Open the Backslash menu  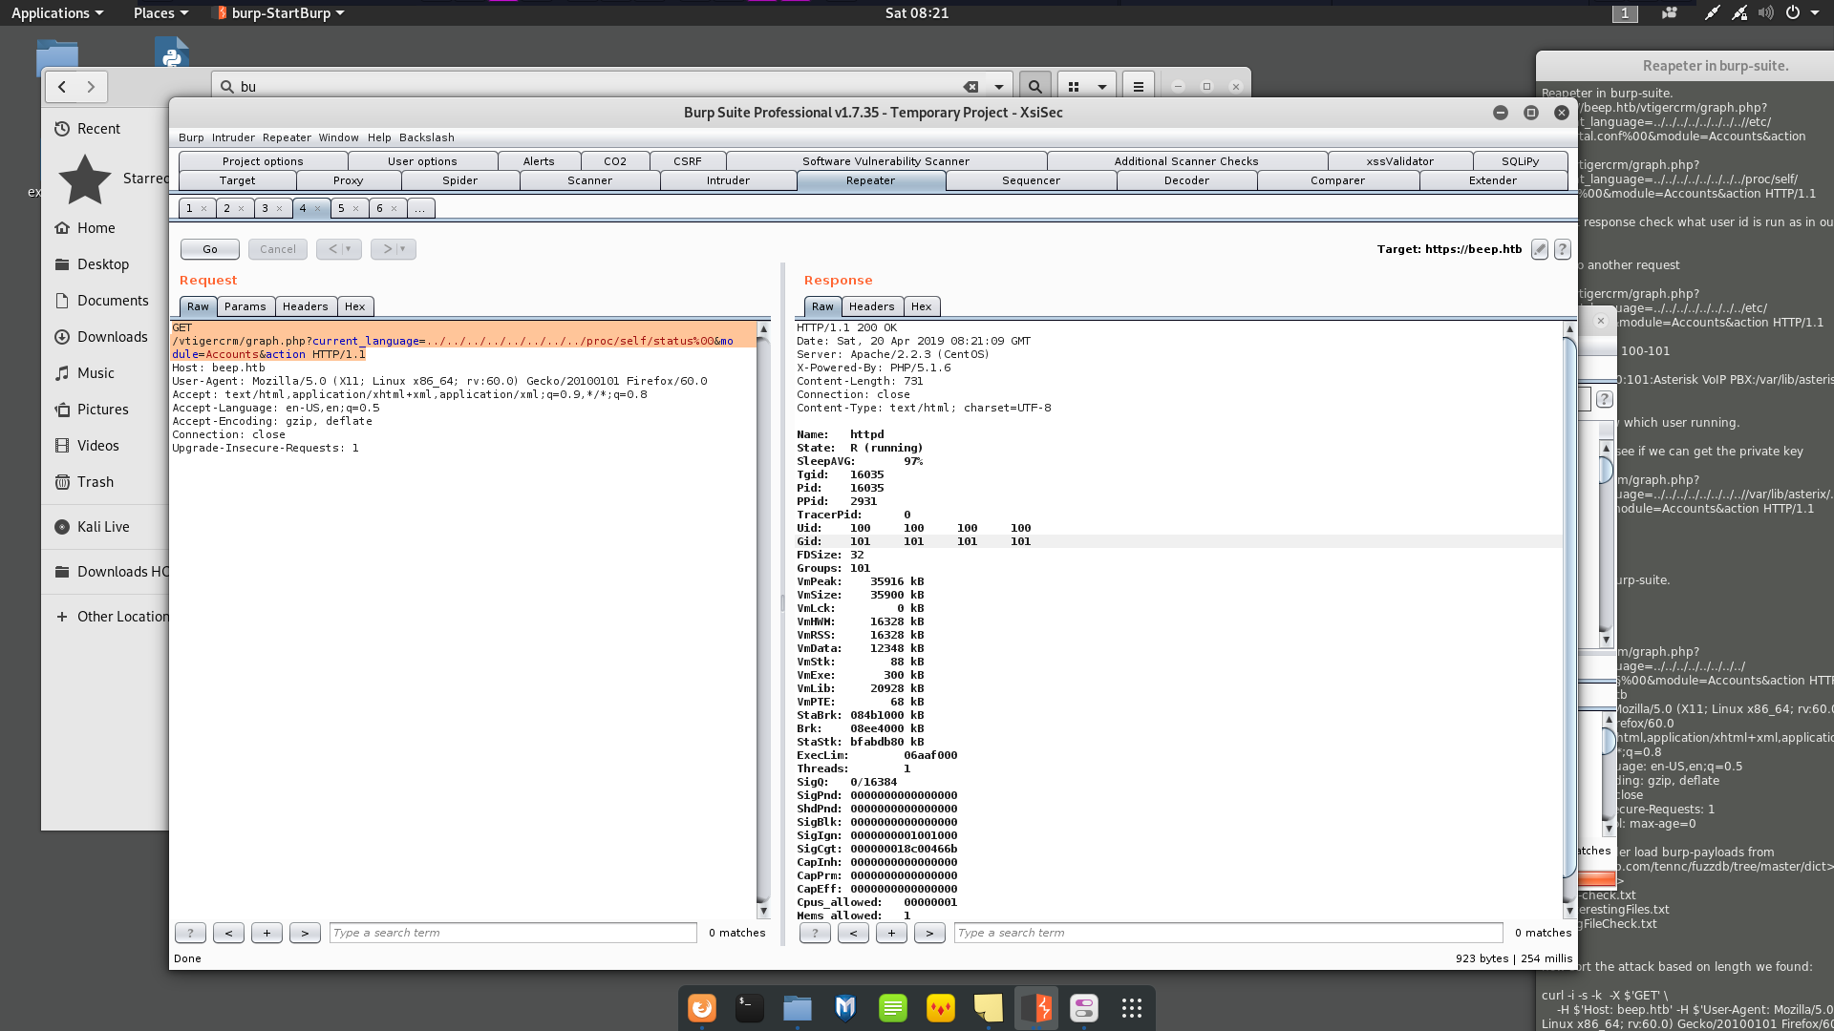click(x=426, y=137)
